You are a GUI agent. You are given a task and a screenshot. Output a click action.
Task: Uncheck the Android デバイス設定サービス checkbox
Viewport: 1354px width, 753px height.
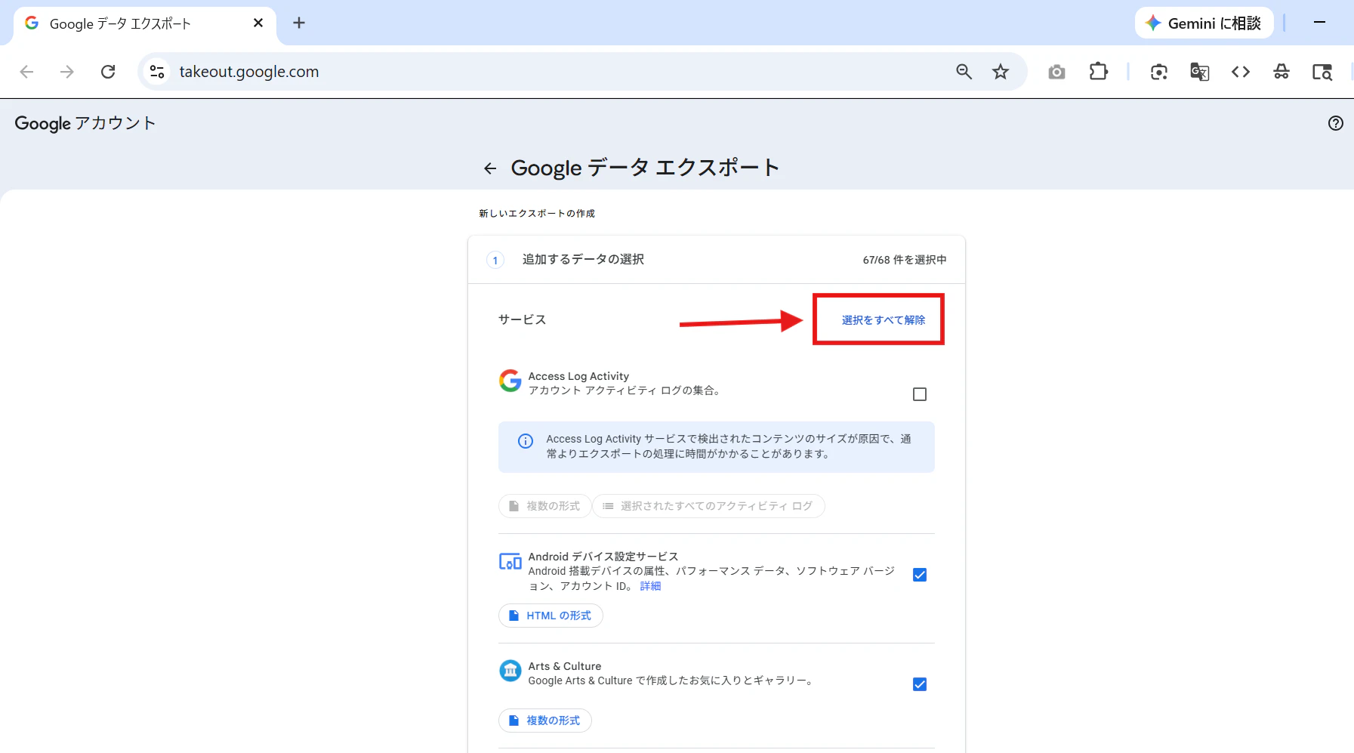tap(920, 575)
